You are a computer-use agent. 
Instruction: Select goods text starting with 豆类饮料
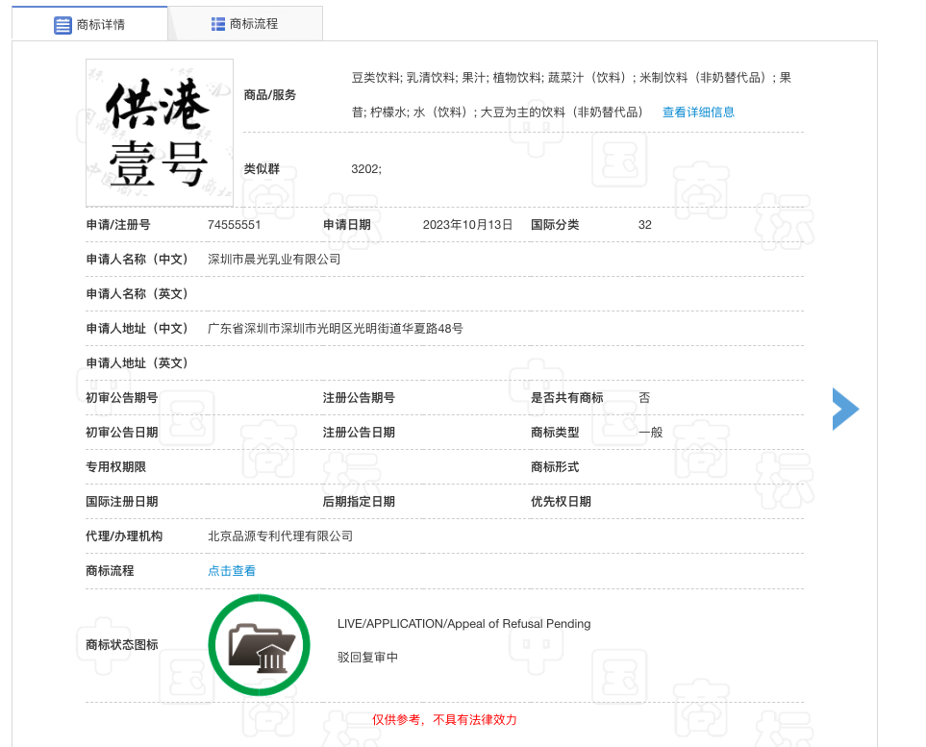pyautogui.click(x=571, y=95)
